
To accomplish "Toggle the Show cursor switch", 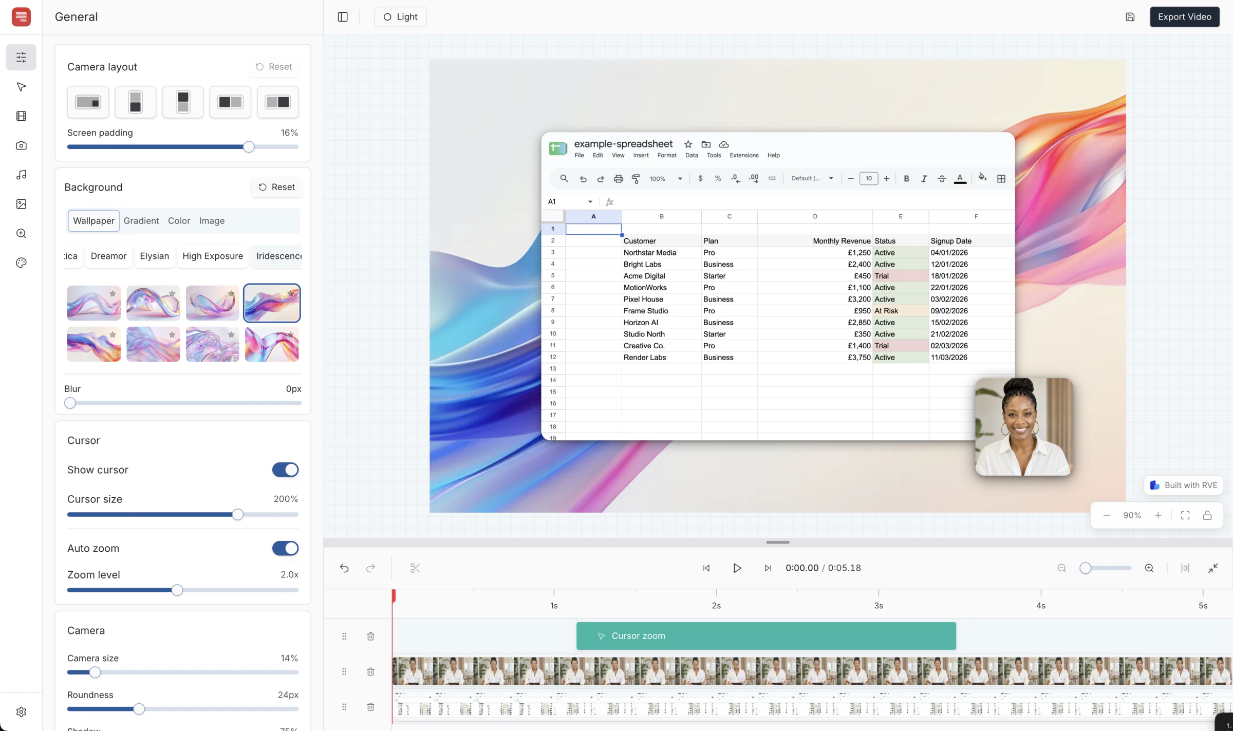I will click(285, 470).
